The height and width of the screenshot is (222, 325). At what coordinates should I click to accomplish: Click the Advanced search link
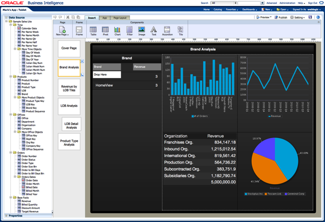click(x=271, y=3)
